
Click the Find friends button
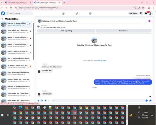[x=133, y=13]
